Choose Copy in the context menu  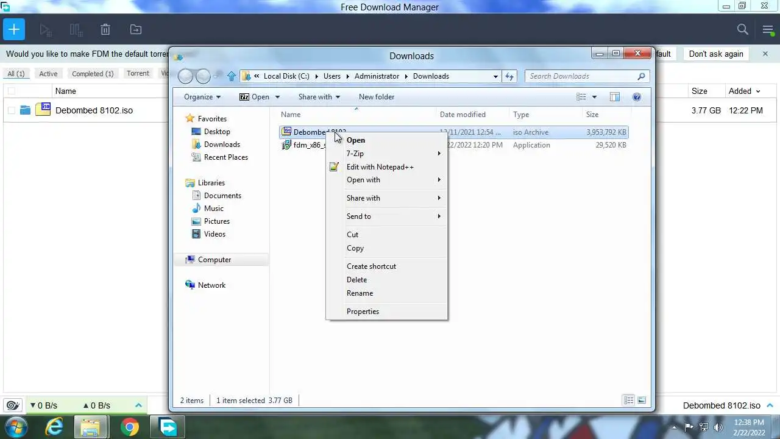coord(386,248)
